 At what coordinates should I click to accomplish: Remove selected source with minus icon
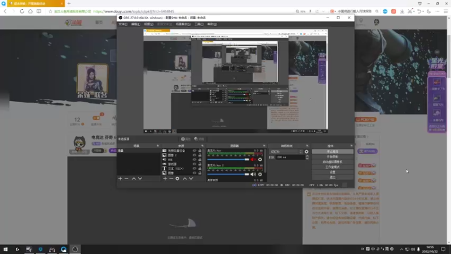tap(171, 178)
